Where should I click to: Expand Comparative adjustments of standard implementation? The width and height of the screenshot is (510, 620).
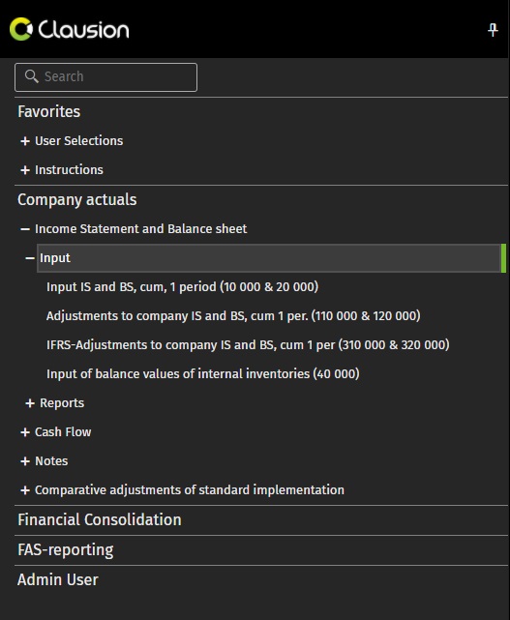click(x=25, y=490)
